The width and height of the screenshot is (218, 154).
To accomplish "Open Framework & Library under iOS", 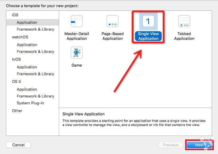I will click(x=35, y=29).
